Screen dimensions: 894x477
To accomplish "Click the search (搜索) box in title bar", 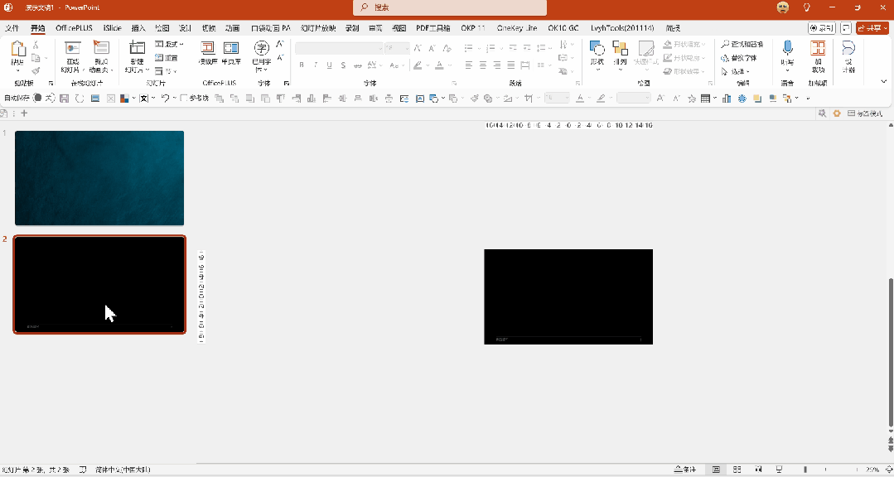I will click(450, 8).
